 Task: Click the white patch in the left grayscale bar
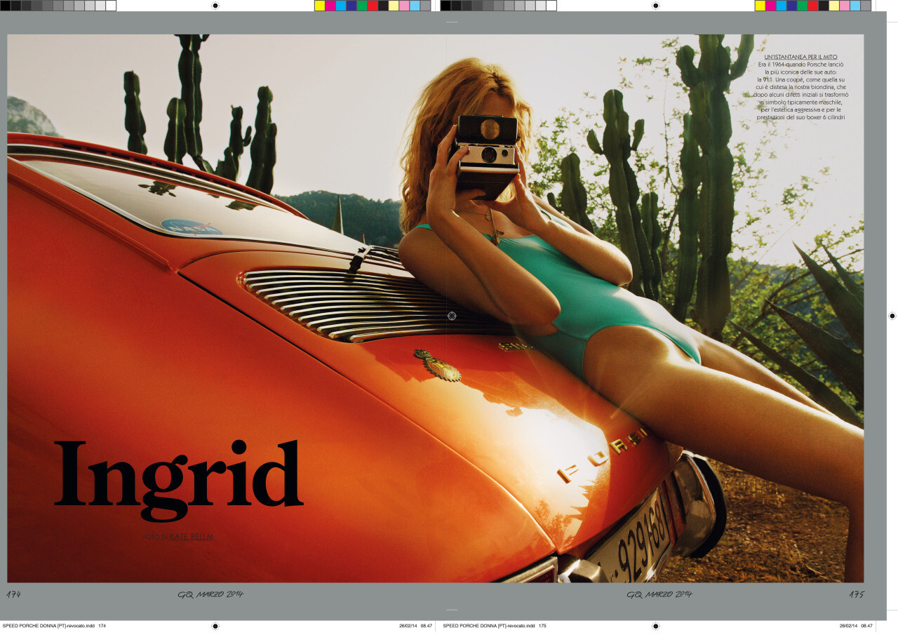click(x=111, y=6)
